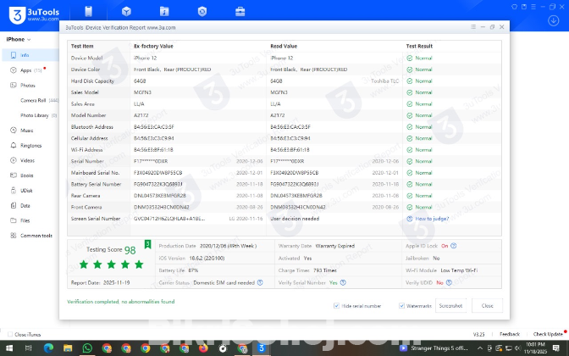Open WhatsApp from the Windows taskbar

[x=87, y=348]
